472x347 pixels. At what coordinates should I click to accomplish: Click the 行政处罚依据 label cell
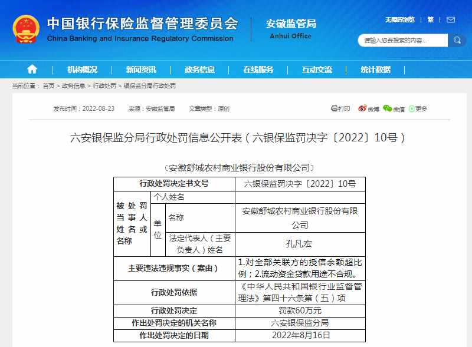point(174,293)
